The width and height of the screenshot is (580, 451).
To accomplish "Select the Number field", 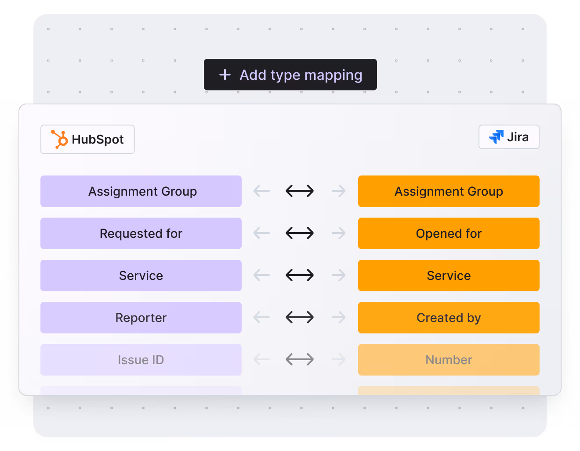I will coord(449,360).
